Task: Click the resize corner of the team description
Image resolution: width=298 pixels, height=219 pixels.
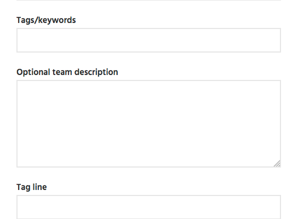Action: (x=277, y=164)
